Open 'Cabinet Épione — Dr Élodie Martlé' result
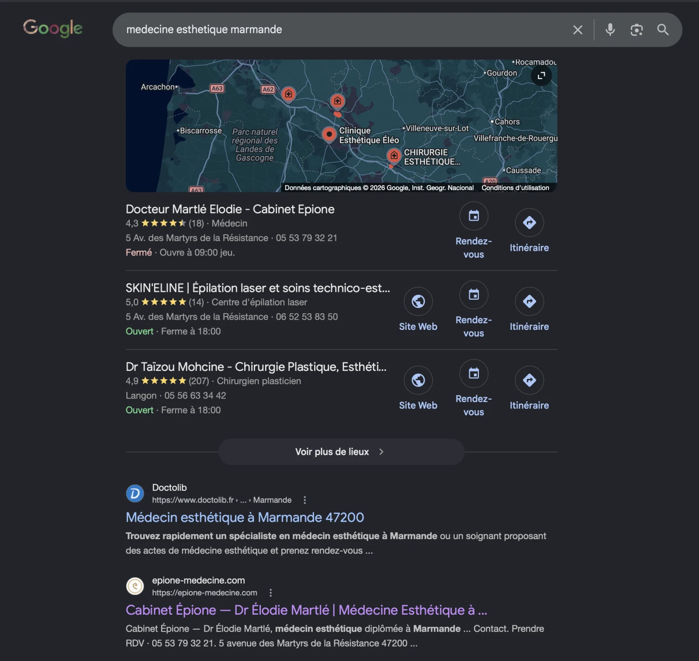699x661 pixels. [x=306, y=610]
